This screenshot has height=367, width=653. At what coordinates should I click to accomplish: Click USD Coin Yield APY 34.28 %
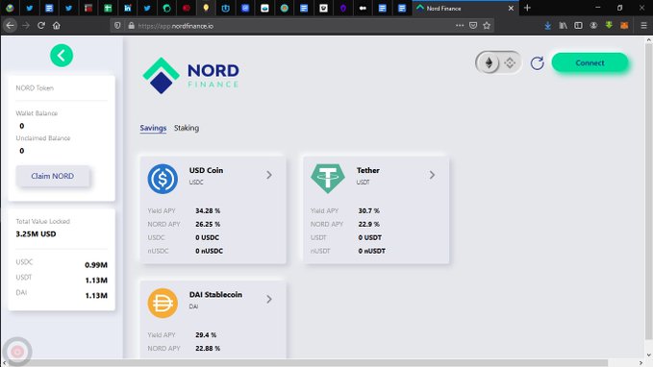tap(208, 210)
